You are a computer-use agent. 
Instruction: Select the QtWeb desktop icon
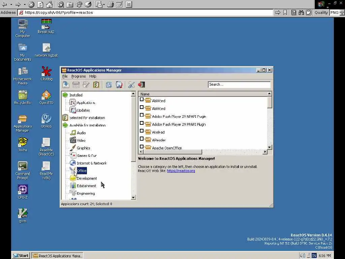click(x=46, y=121)
